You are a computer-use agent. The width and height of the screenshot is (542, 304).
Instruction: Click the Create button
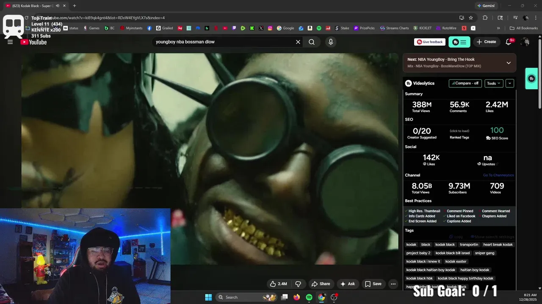pos(486,42)
